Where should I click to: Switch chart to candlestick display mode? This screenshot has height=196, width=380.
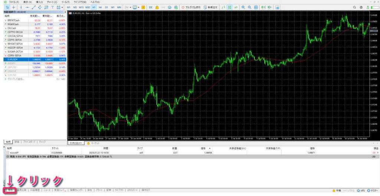click(230, 7)
